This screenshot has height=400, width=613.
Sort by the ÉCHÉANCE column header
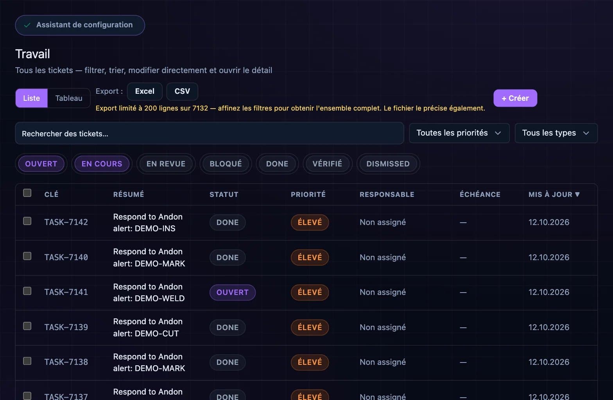(480, 195)
